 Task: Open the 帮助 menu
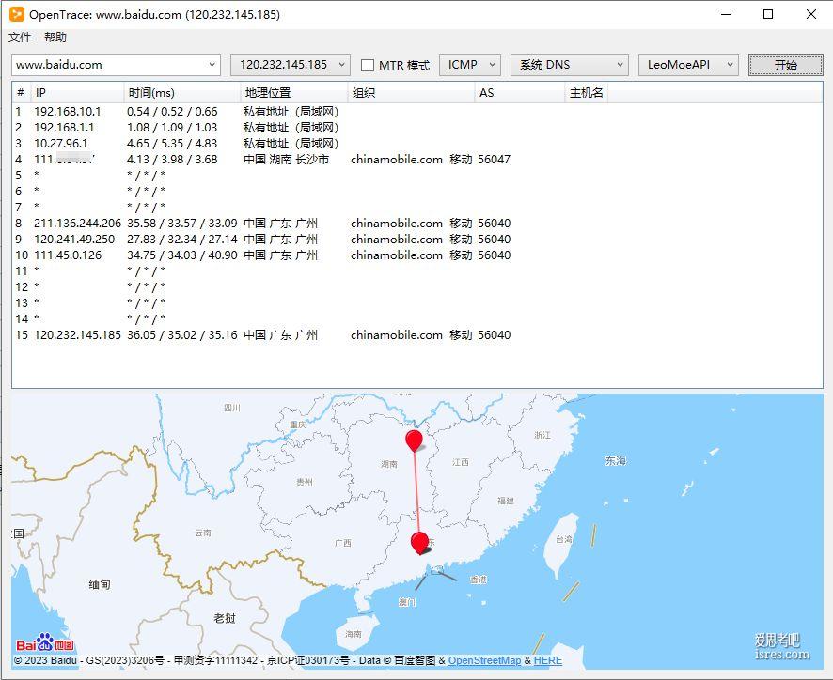click(x=55, y=38)
